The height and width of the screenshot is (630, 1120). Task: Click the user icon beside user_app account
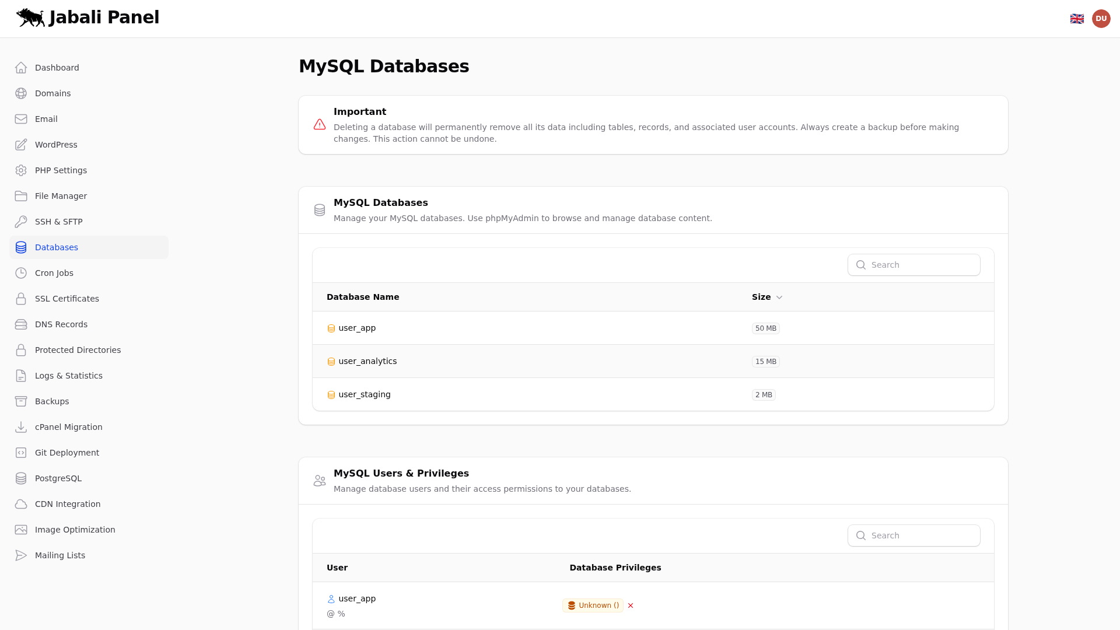click(x=331, y=598)
